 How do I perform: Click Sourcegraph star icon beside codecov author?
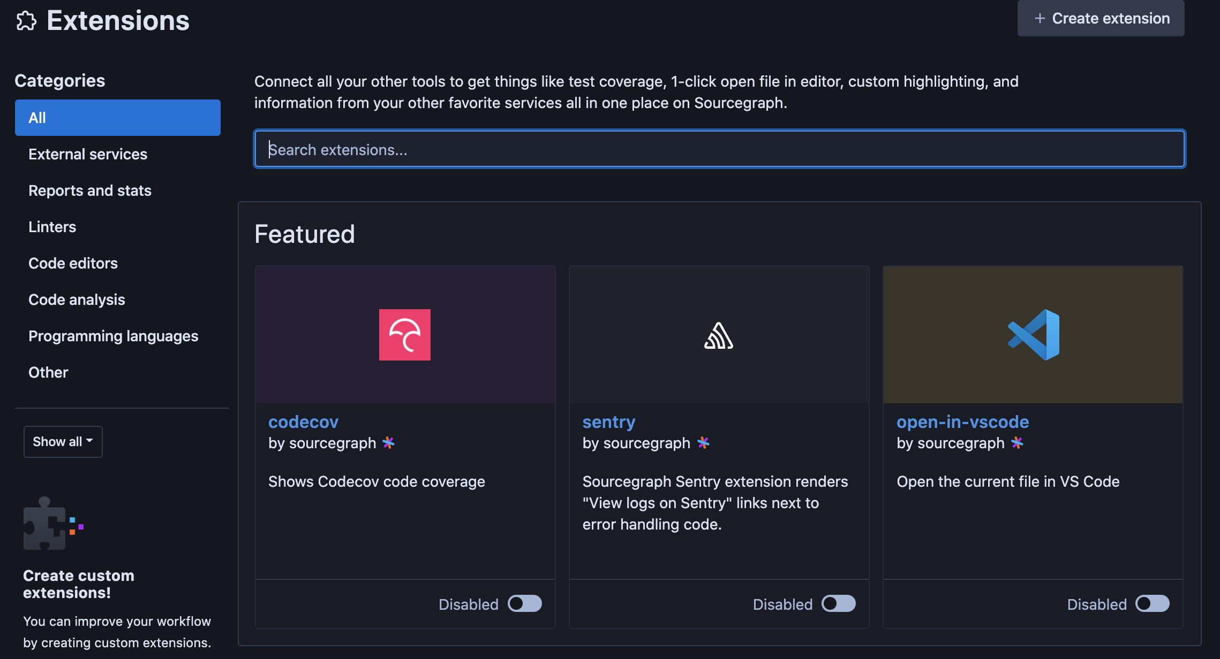pos(389,443)
